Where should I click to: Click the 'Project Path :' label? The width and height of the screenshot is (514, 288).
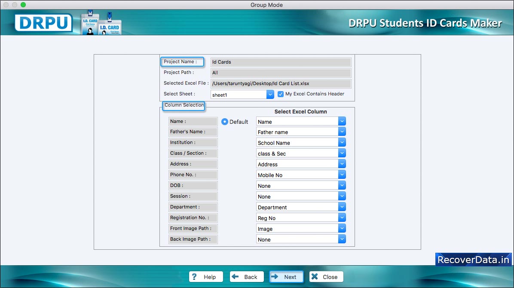(179, 73)
